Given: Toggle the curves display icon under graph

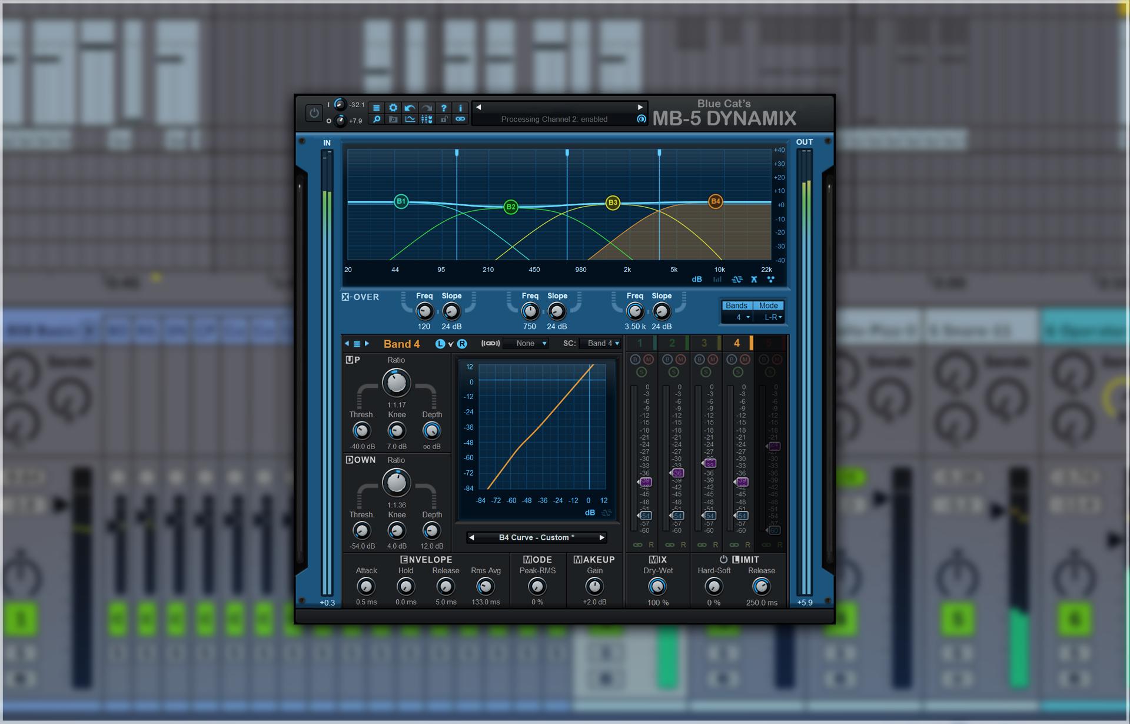Looking at the screenshot, I should (x=737, y=280).
